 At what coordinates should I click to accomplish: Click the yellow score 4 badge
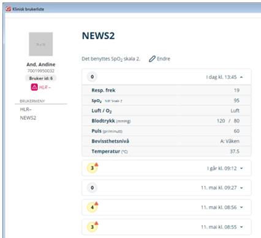point(93,207)
